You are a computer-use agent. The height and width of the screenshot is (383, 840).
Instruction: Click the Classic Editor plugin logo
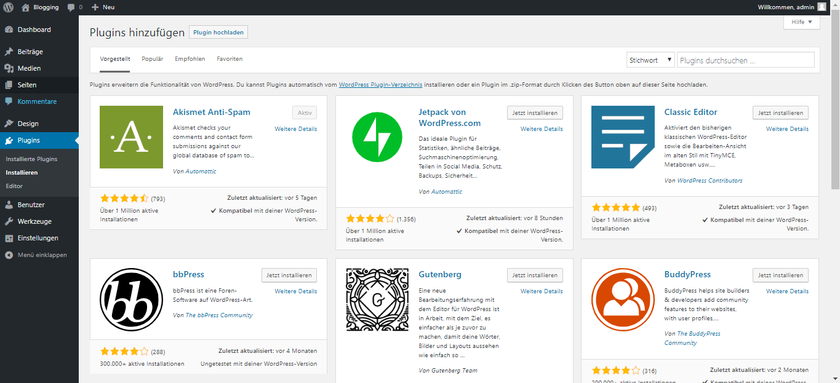pos(622,137)
